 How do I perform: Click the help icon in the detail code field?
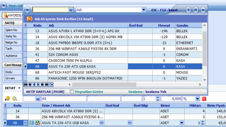click(x=38, y=99)
